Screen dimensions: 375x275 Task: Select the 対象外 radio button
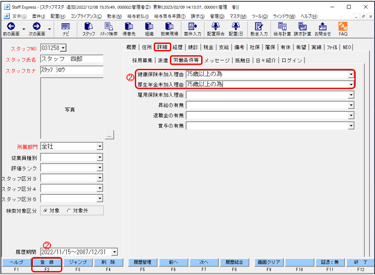coord(69,211)
